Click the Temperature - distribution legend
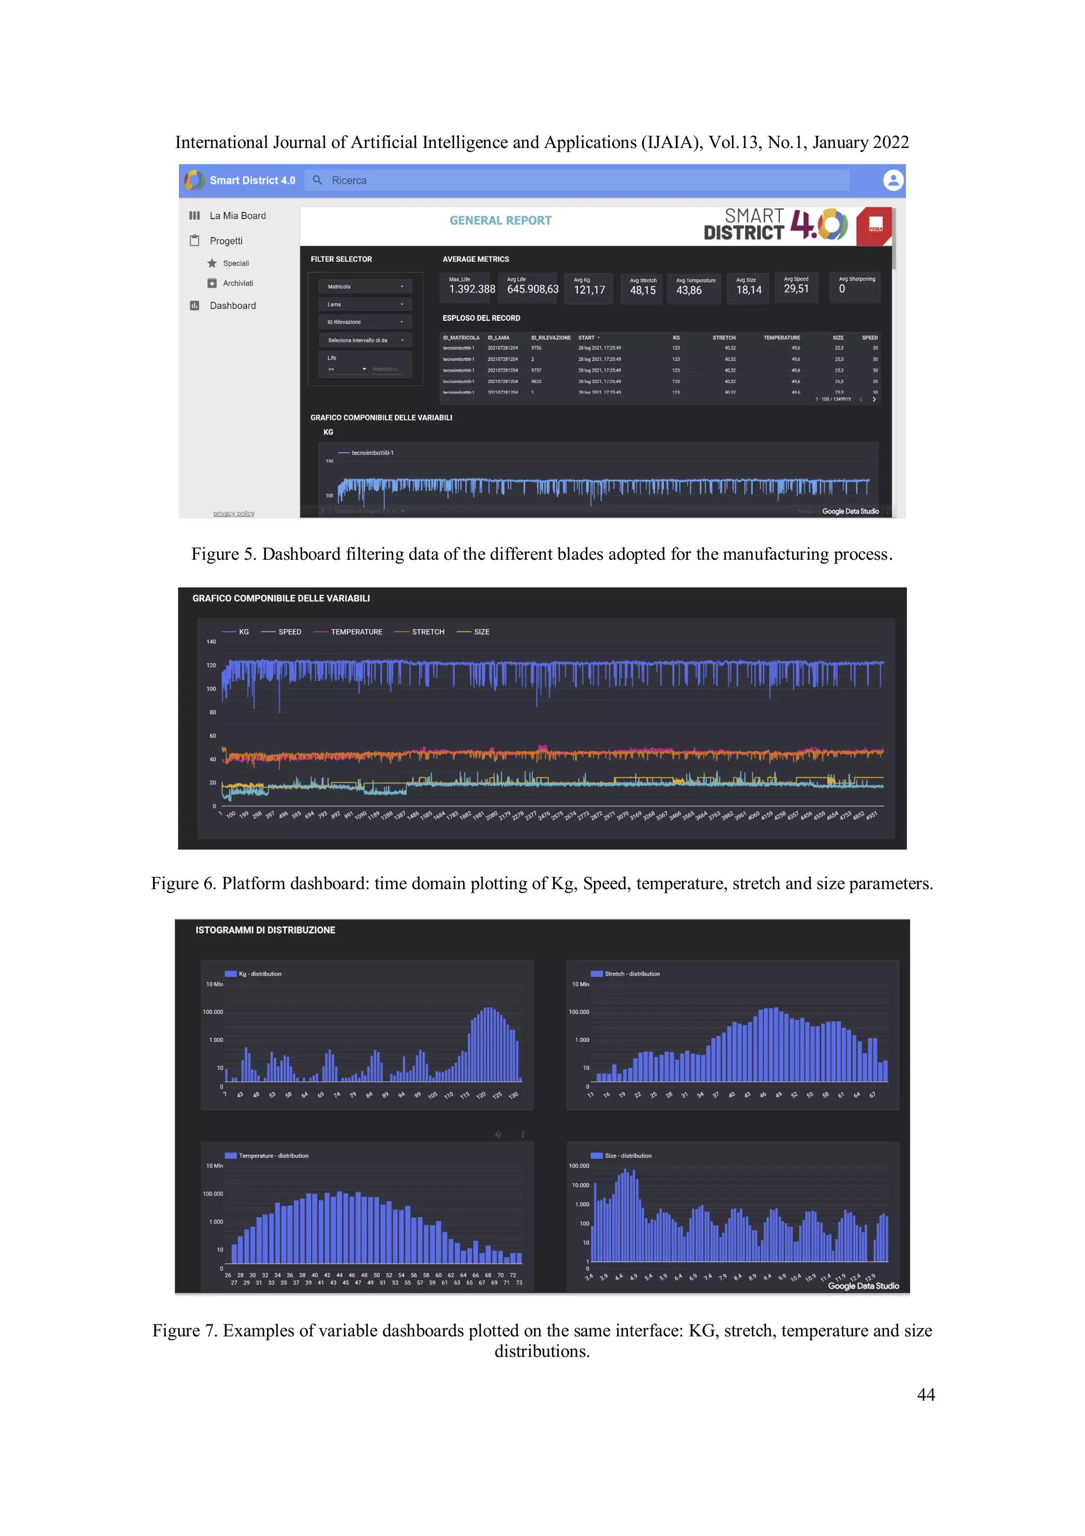Screen dimensions: 1085x1536 pyautogui.click(x=266, y=1155)
